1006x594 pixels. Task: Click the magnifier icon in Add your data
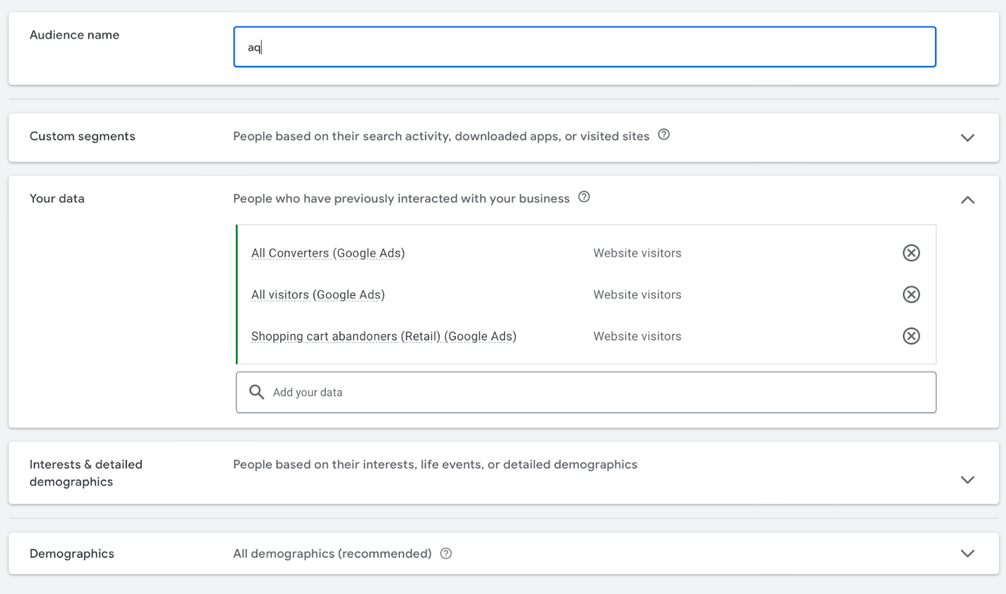(257, 392)
